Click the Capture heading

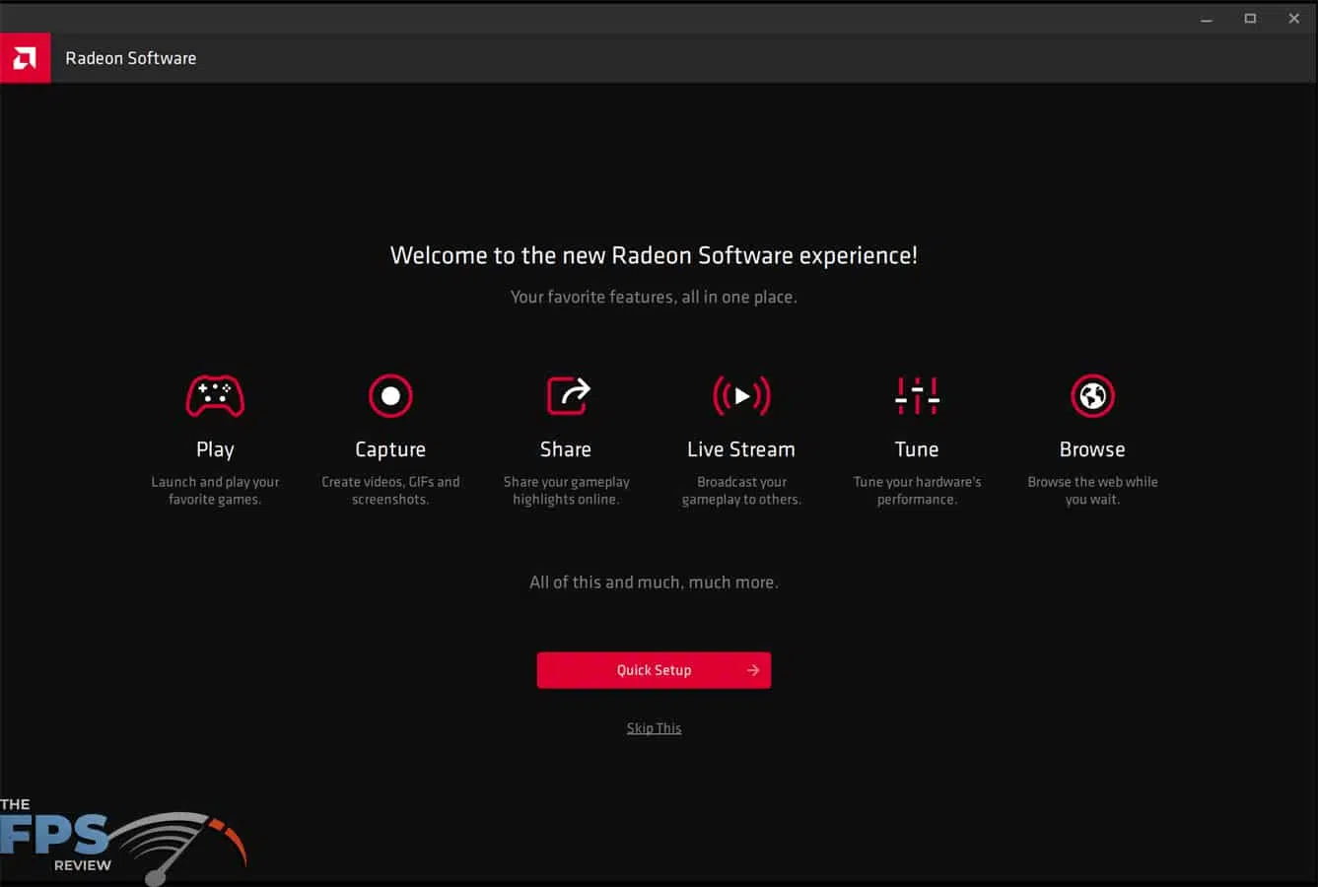390,449
